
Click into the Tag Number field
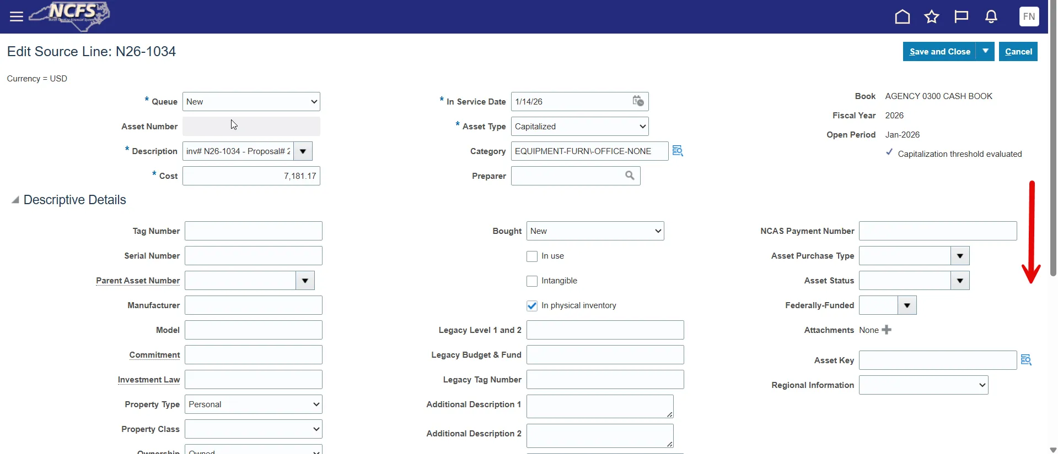tap(254, 231)
